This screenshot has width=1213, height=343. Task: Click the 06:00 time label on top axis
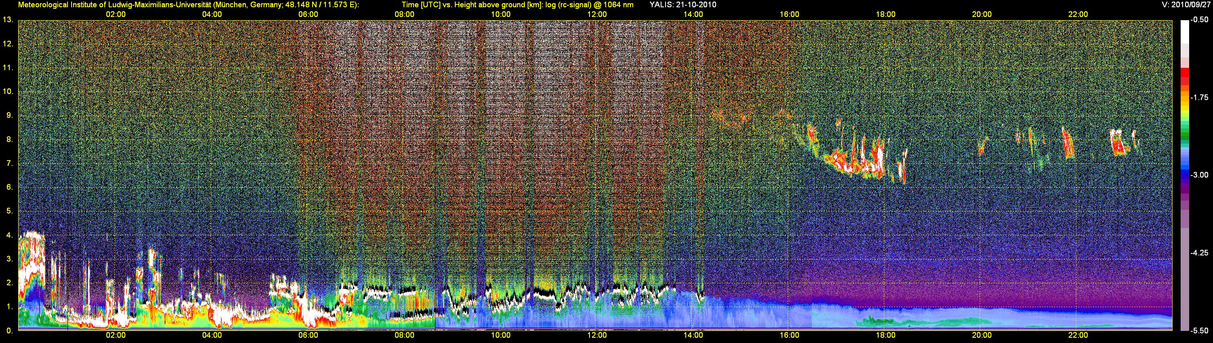[308, 14]
